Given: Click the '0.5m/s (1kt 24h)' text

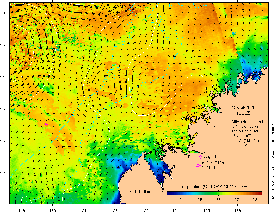Looking at the screenshot, I should click(245, 141).
